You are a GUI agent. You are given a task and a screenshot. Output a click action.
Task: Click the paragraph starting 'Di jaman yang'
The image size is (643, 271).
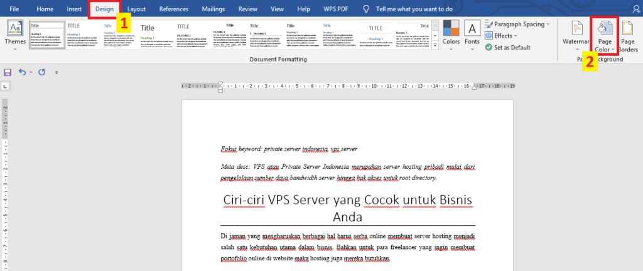[348, 247]
